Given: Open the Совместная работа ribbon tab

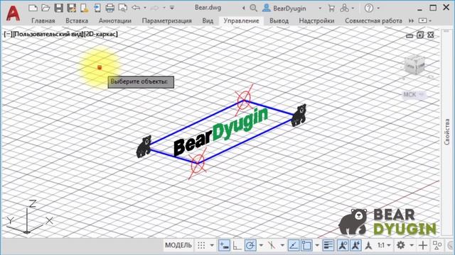Looking at the screenshot, I should [x=373, y=21].
